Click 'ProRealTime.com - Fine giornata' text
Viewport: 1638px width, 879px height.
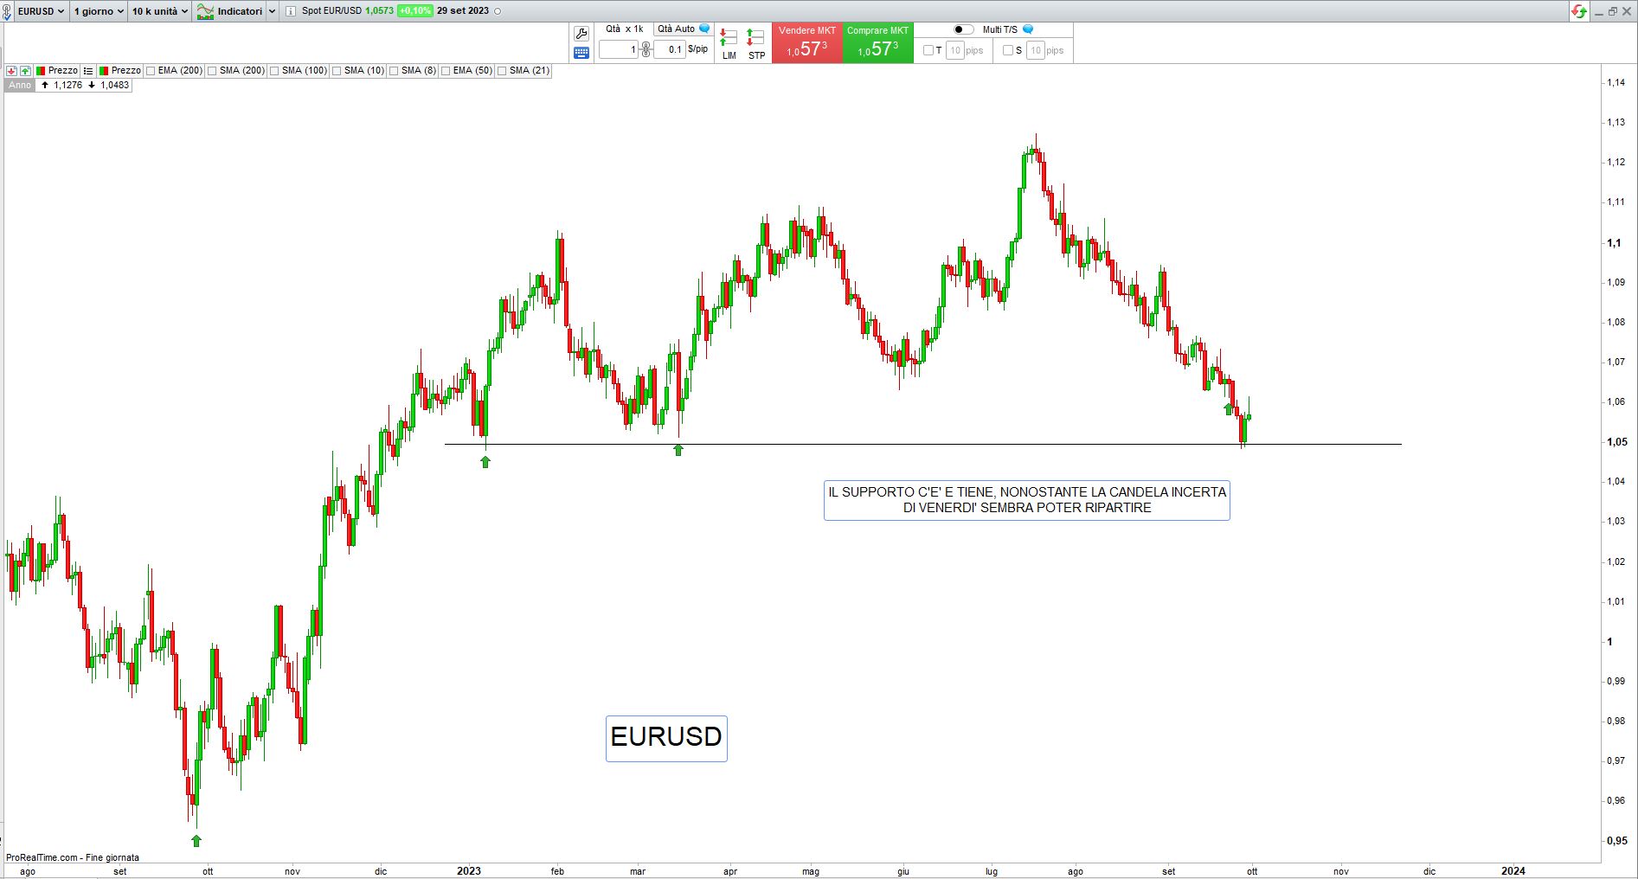coord(73,858)
